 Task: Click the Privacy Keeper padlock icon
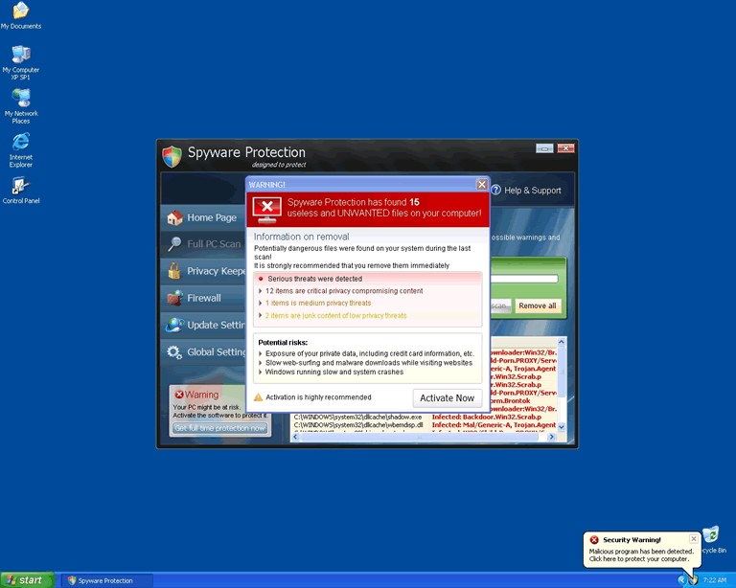(174, 271)
